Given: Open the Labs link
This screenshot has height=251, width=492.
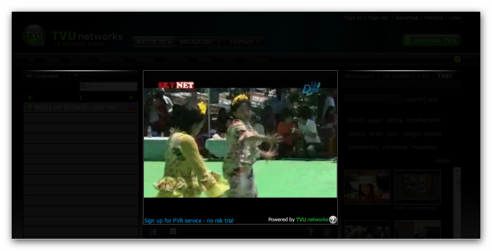Looking at the screenshot, I should (455, 18).
